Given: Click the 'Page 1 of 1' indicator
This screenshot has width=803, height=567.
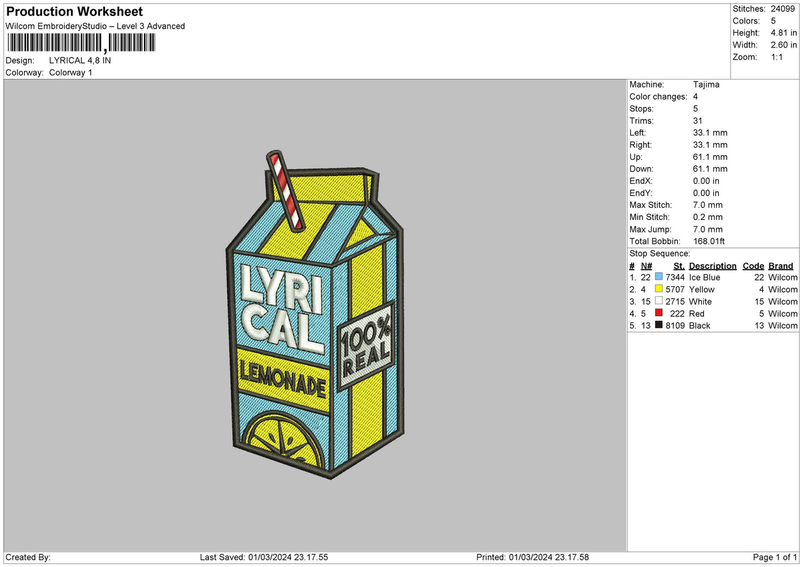Looking at the screenshot, I should click(x=775, y=557).
